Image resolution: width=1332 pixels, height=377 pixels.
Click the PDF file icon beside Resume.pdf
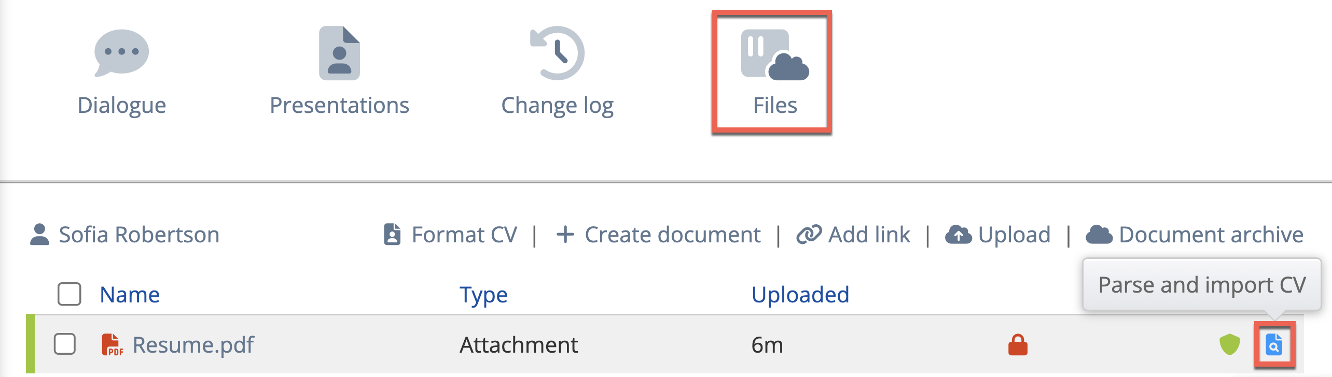[112, 345]
